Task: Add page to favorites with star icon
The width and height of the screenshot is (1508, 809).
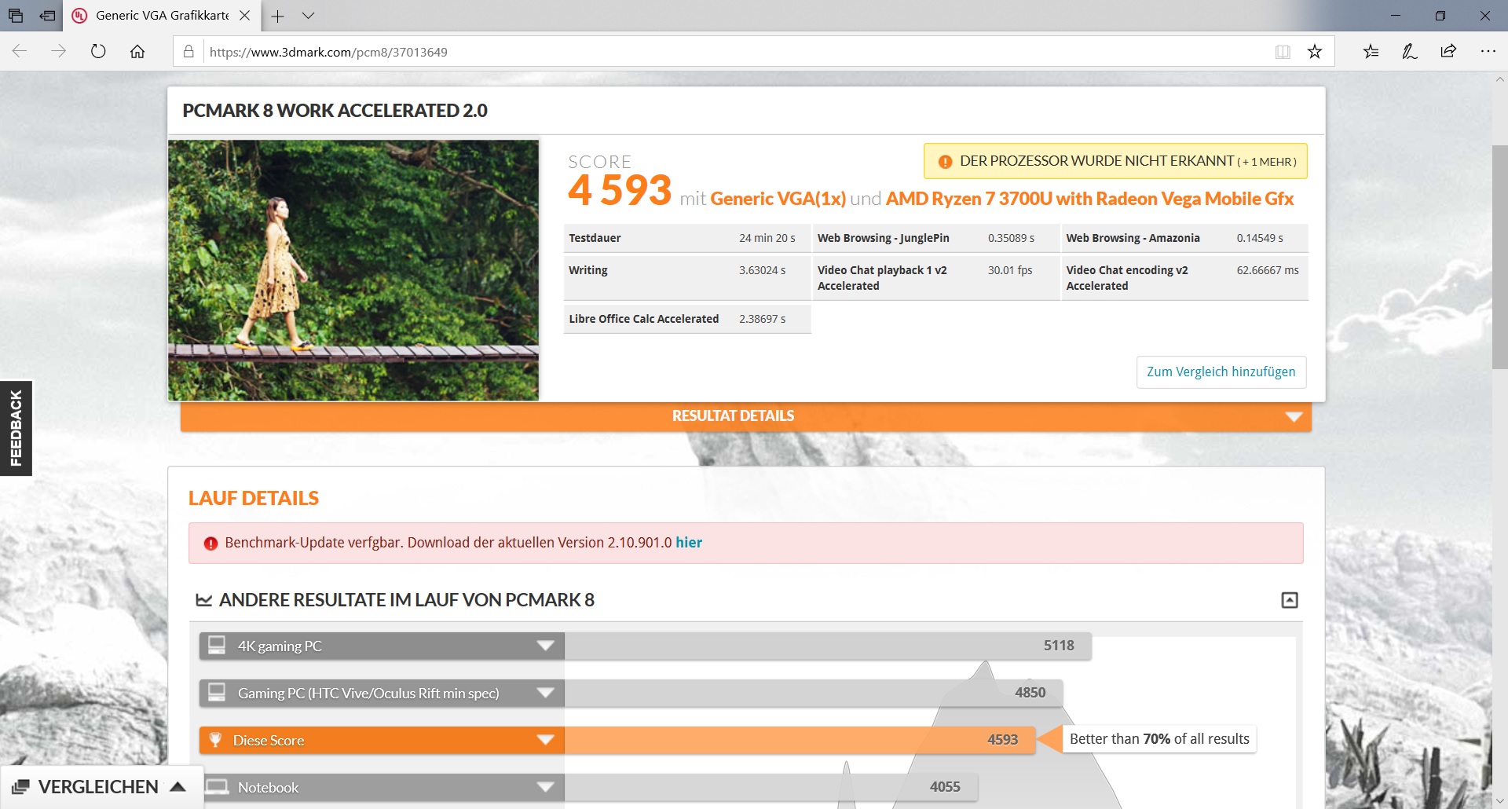Action: [1315, 52]
